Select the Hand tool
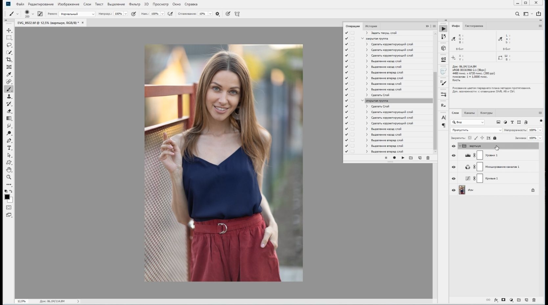 click(x=9, y=170)
